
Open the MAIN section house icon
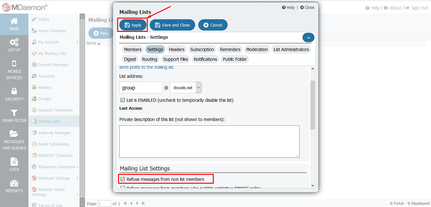[14, 21]
